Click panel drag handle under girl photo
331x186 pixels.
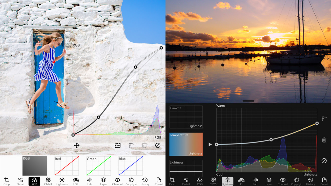[x=83, y=153]
